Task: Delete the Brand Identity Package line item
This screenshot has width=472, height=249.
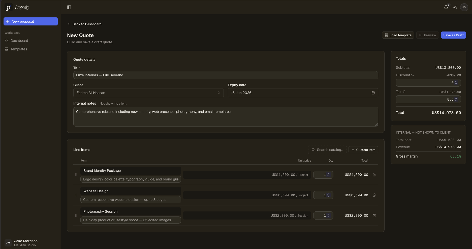Action: coord(374,175)
